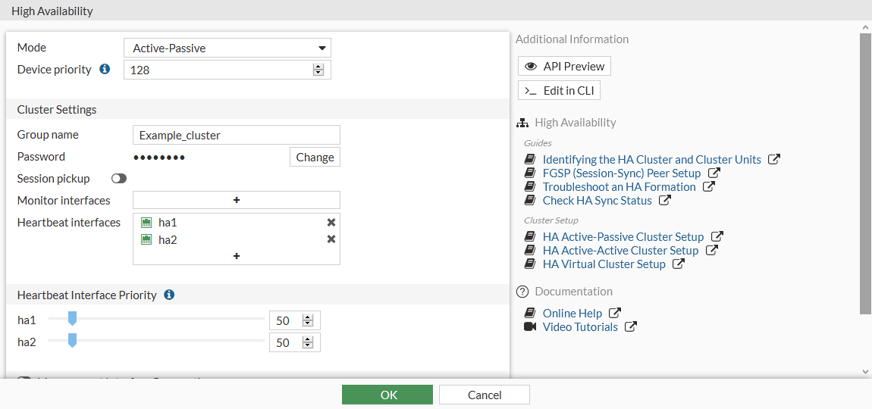The image size is (872, 409).
Task: Click external link icon beside Video Tutorials
Action: tap(631, 327)
